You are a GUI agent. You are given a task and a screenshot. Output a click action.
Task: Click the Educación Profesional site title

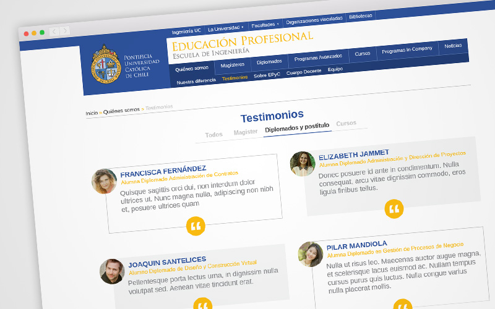click(243, 42)
